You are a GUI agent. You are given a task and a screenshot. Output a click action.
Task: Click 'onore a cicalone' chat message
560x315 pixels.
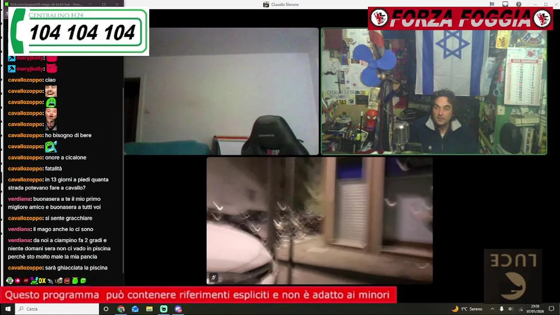(x=66, y=157)
